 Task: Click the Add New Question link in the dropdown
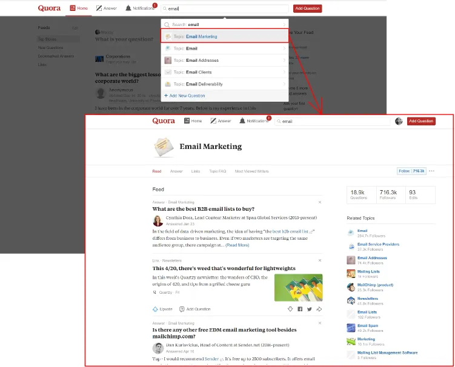click(x=185, y=96)
